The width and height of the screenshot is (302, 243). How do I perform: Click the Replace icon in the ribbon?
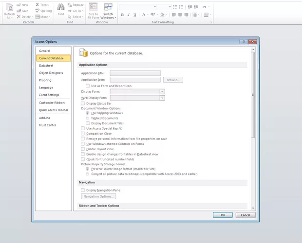click(x=70, y=5)
